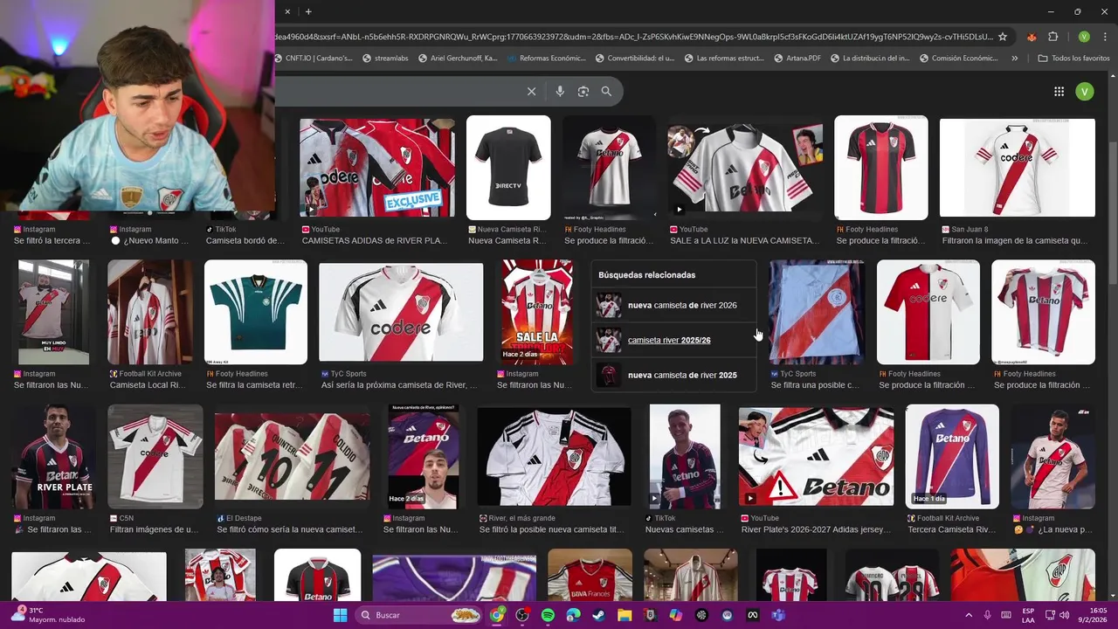Open the 'Comisión Económic...' bookmark
Screen dimensions: 1118x629
pos(959,59)
